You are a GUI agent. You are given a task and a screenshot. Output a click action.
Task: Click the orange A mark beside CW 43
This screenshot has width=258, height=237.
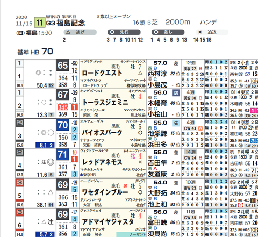click(x=200, y=128)
